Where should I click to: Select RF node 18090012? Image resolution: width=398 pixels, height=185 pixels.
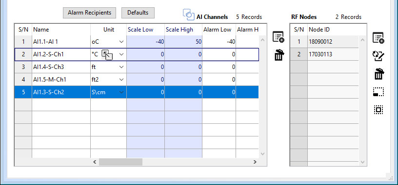pyautogui.click(x=333, y=42)
